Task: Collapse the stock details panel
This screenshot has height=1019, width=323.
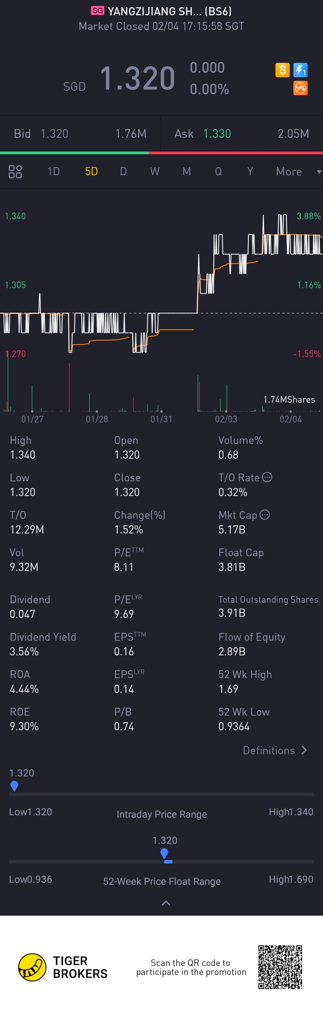Action: pyautogui.click(x=166, y=903)
